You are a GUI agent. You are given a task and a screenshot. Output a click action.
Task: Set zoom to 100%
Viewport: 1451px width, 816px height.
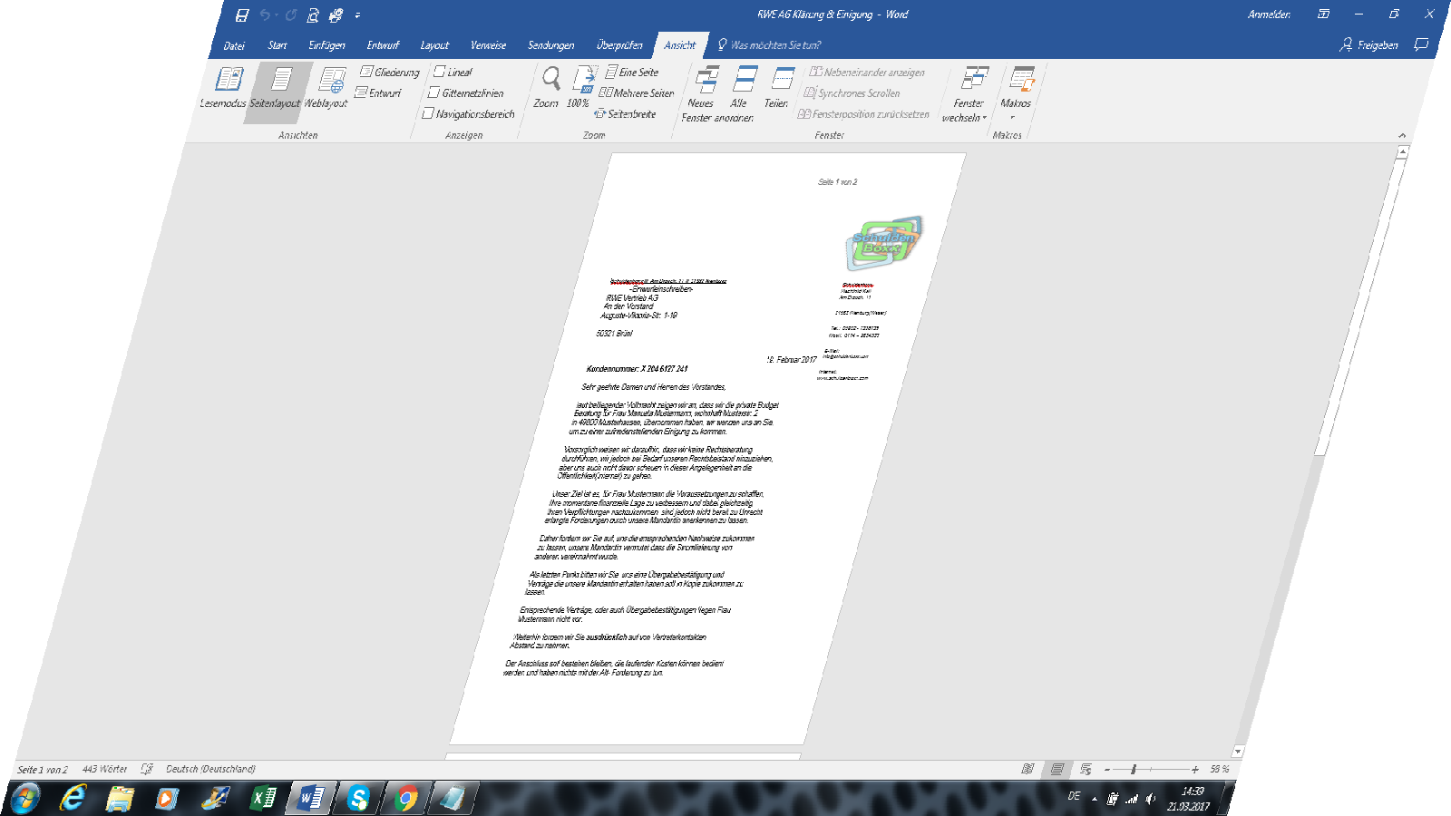coord(580,87)
